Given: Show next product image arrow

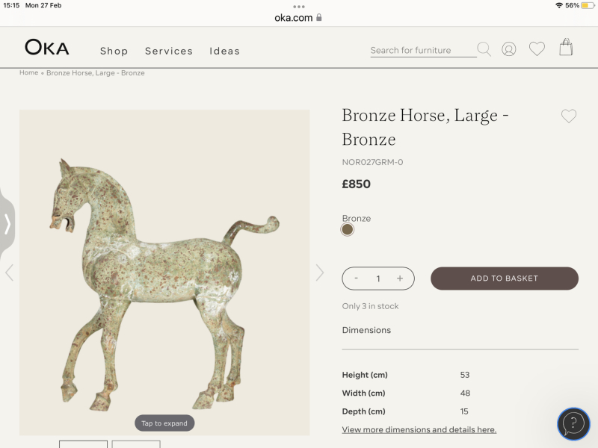Looking at the screenshot, I should 320,273.
